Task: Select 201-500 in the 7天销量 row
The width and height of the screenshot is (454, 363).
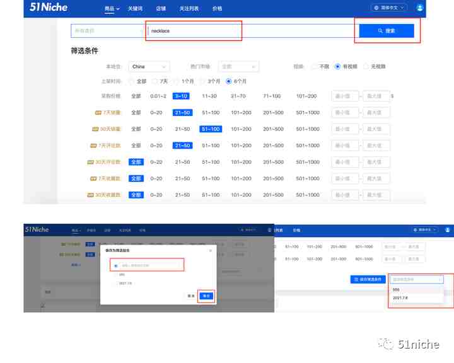Action: coord(273,113)
